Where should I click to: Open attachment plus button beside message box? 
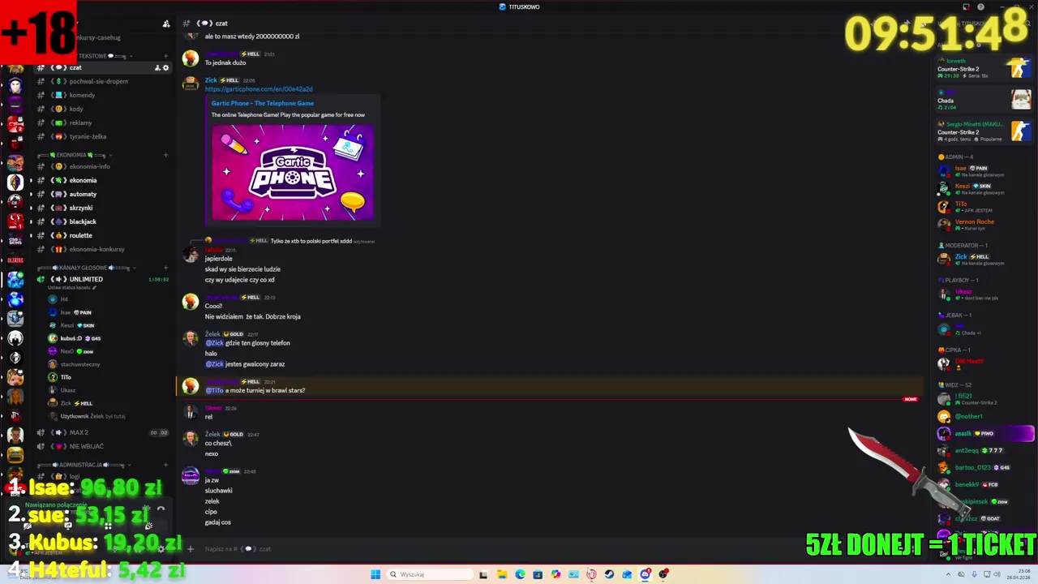pos(191,549)
